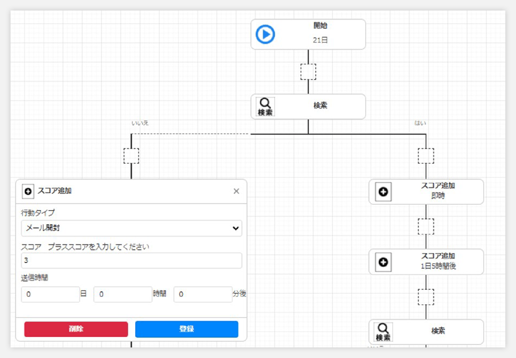Open the 行動タイプ dropdown

pyautogui.click(x=132, y=228)
